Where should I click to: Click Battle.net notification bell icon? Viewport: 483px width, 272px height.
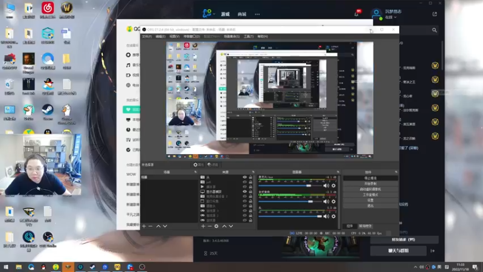click(x=357, y=13)
